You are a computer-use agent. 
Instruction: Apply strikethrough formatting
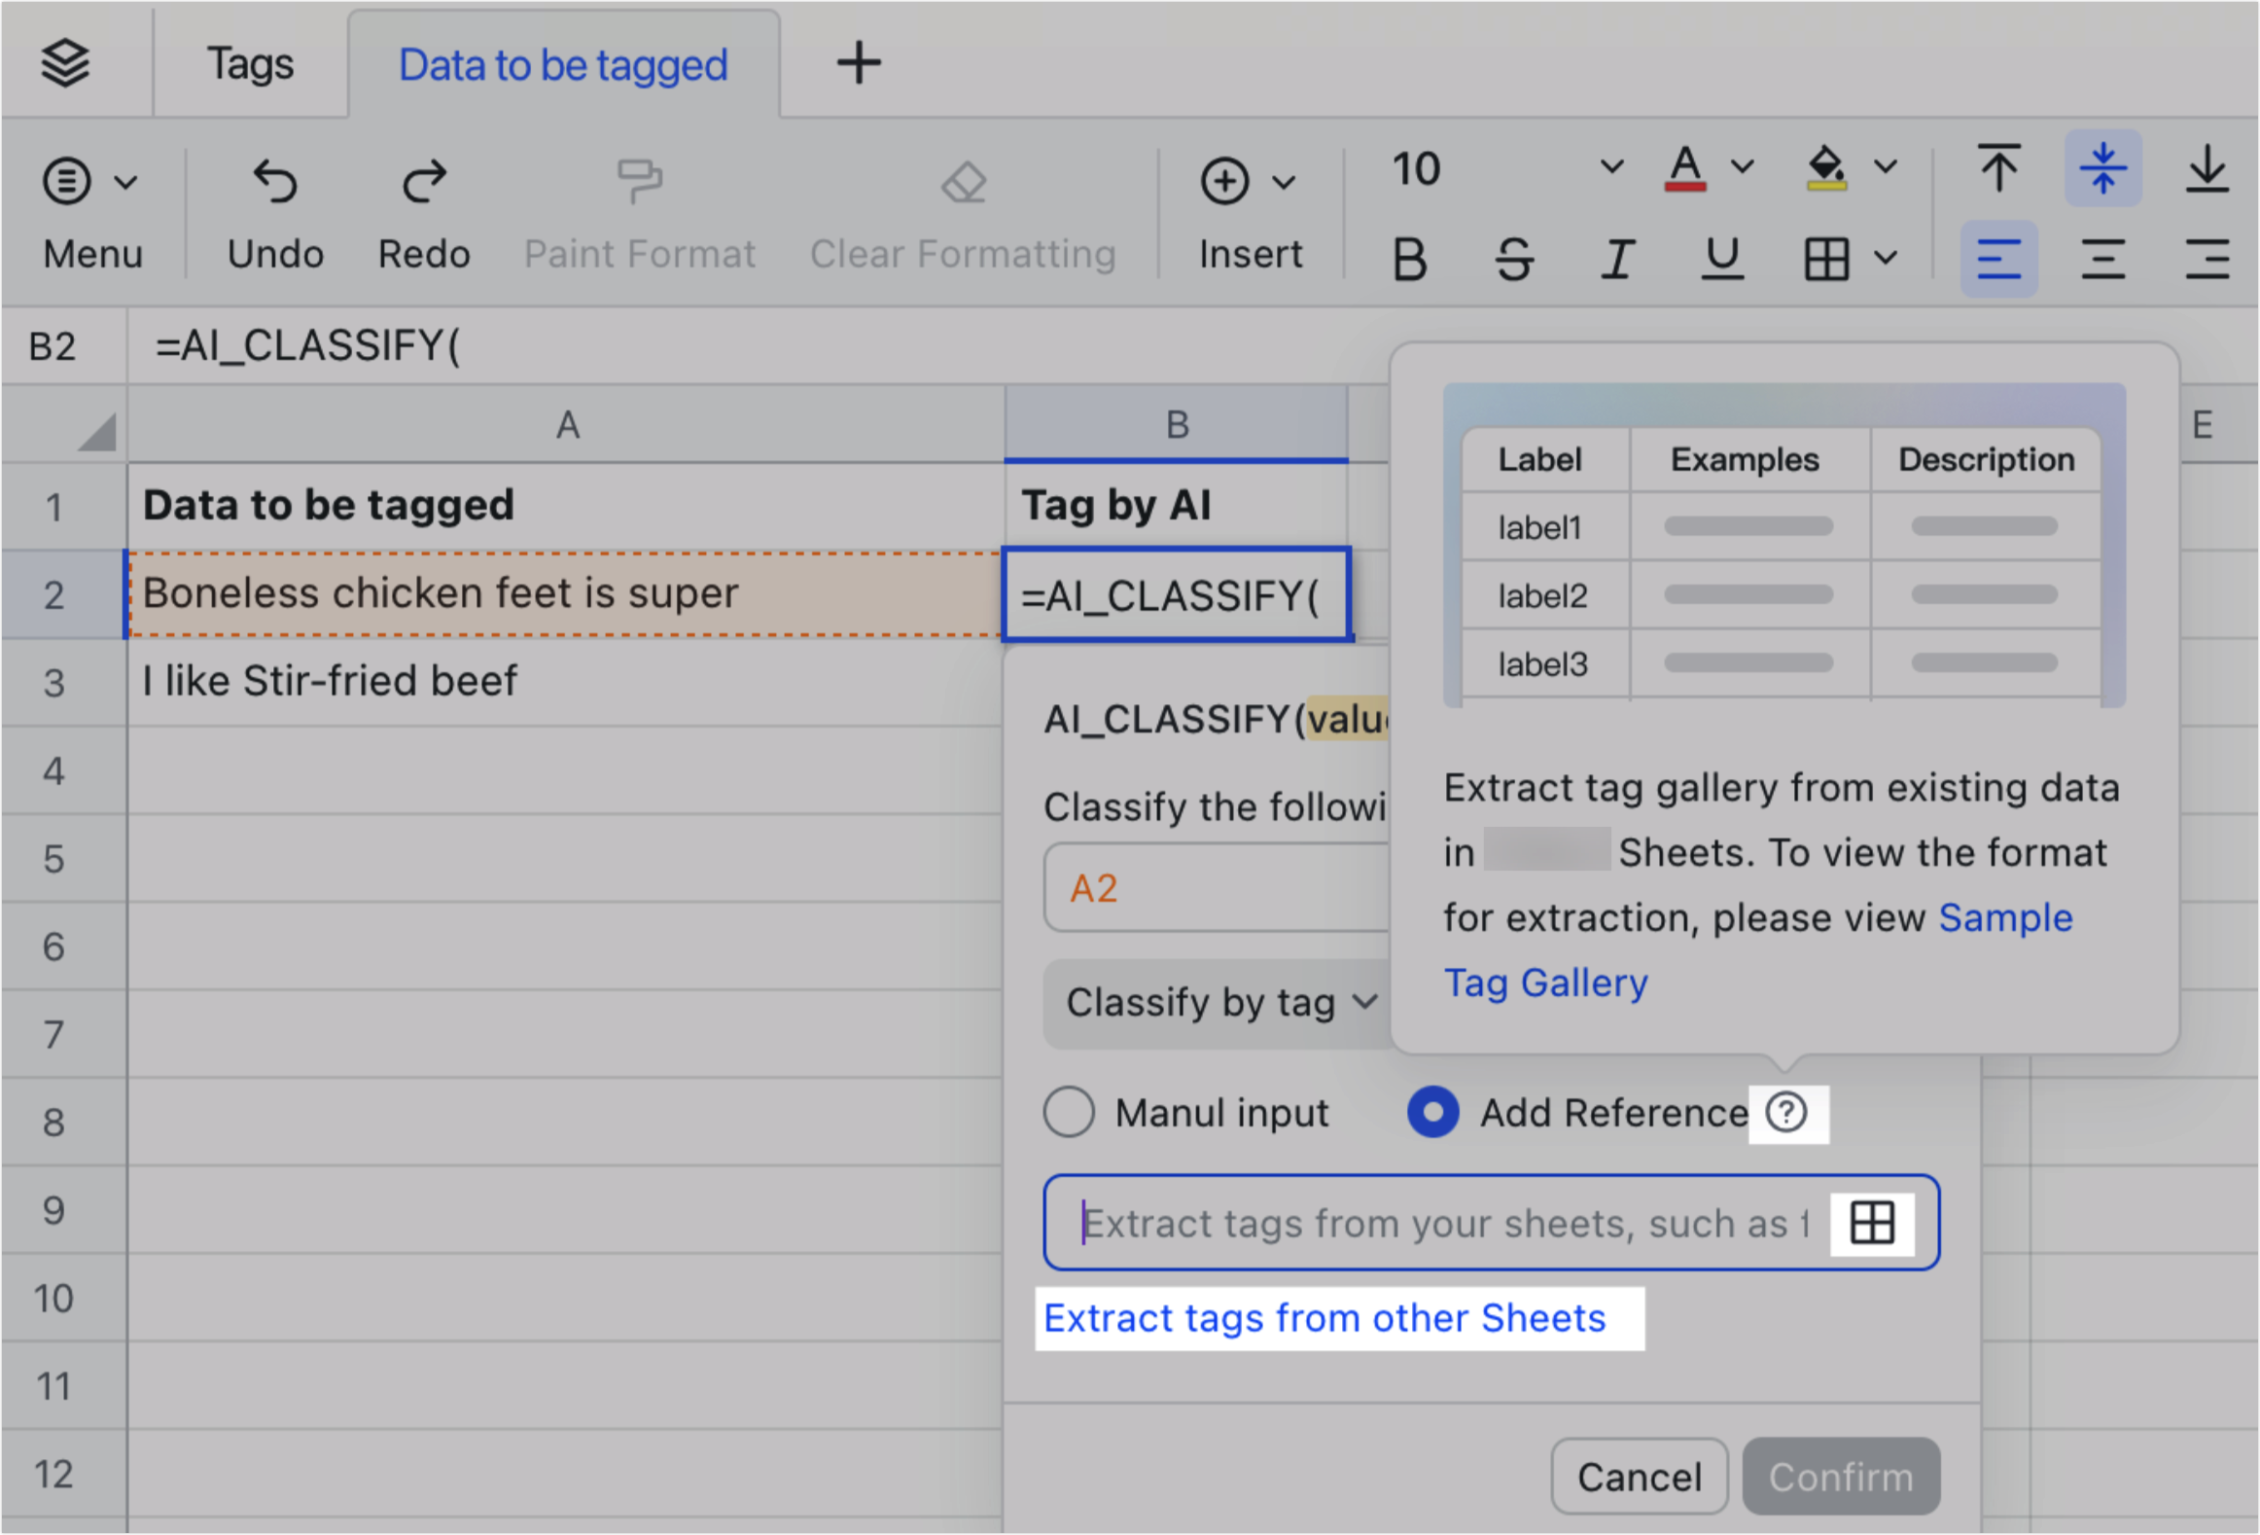pos(1513,258)
